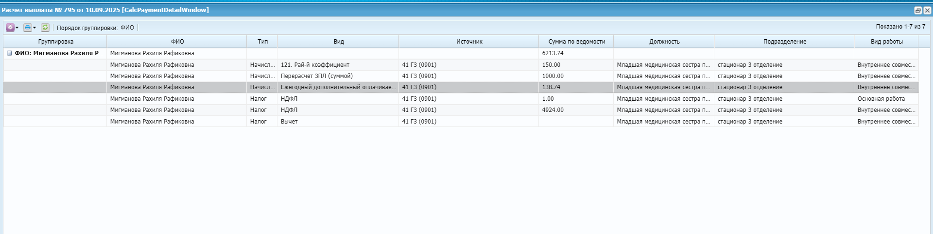
Task: Close the CalcPaymentDetailWindow
Action: coord(927,10)
